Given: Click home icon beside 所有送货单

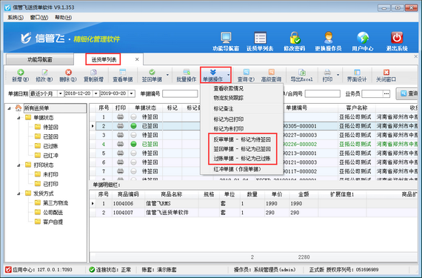Looking at the screenshot, I should (19, 108).
